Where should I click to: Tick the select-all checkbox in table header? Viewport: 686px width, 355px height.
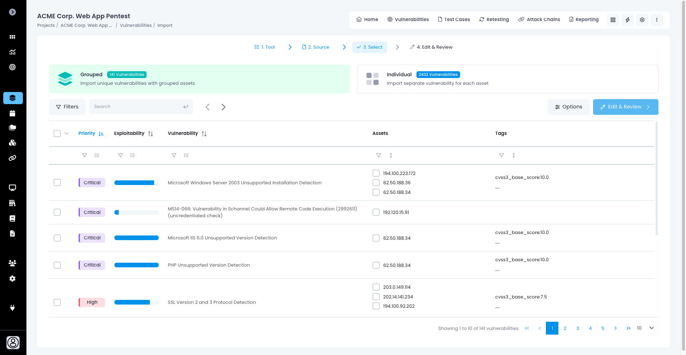[x=57, y=133]
